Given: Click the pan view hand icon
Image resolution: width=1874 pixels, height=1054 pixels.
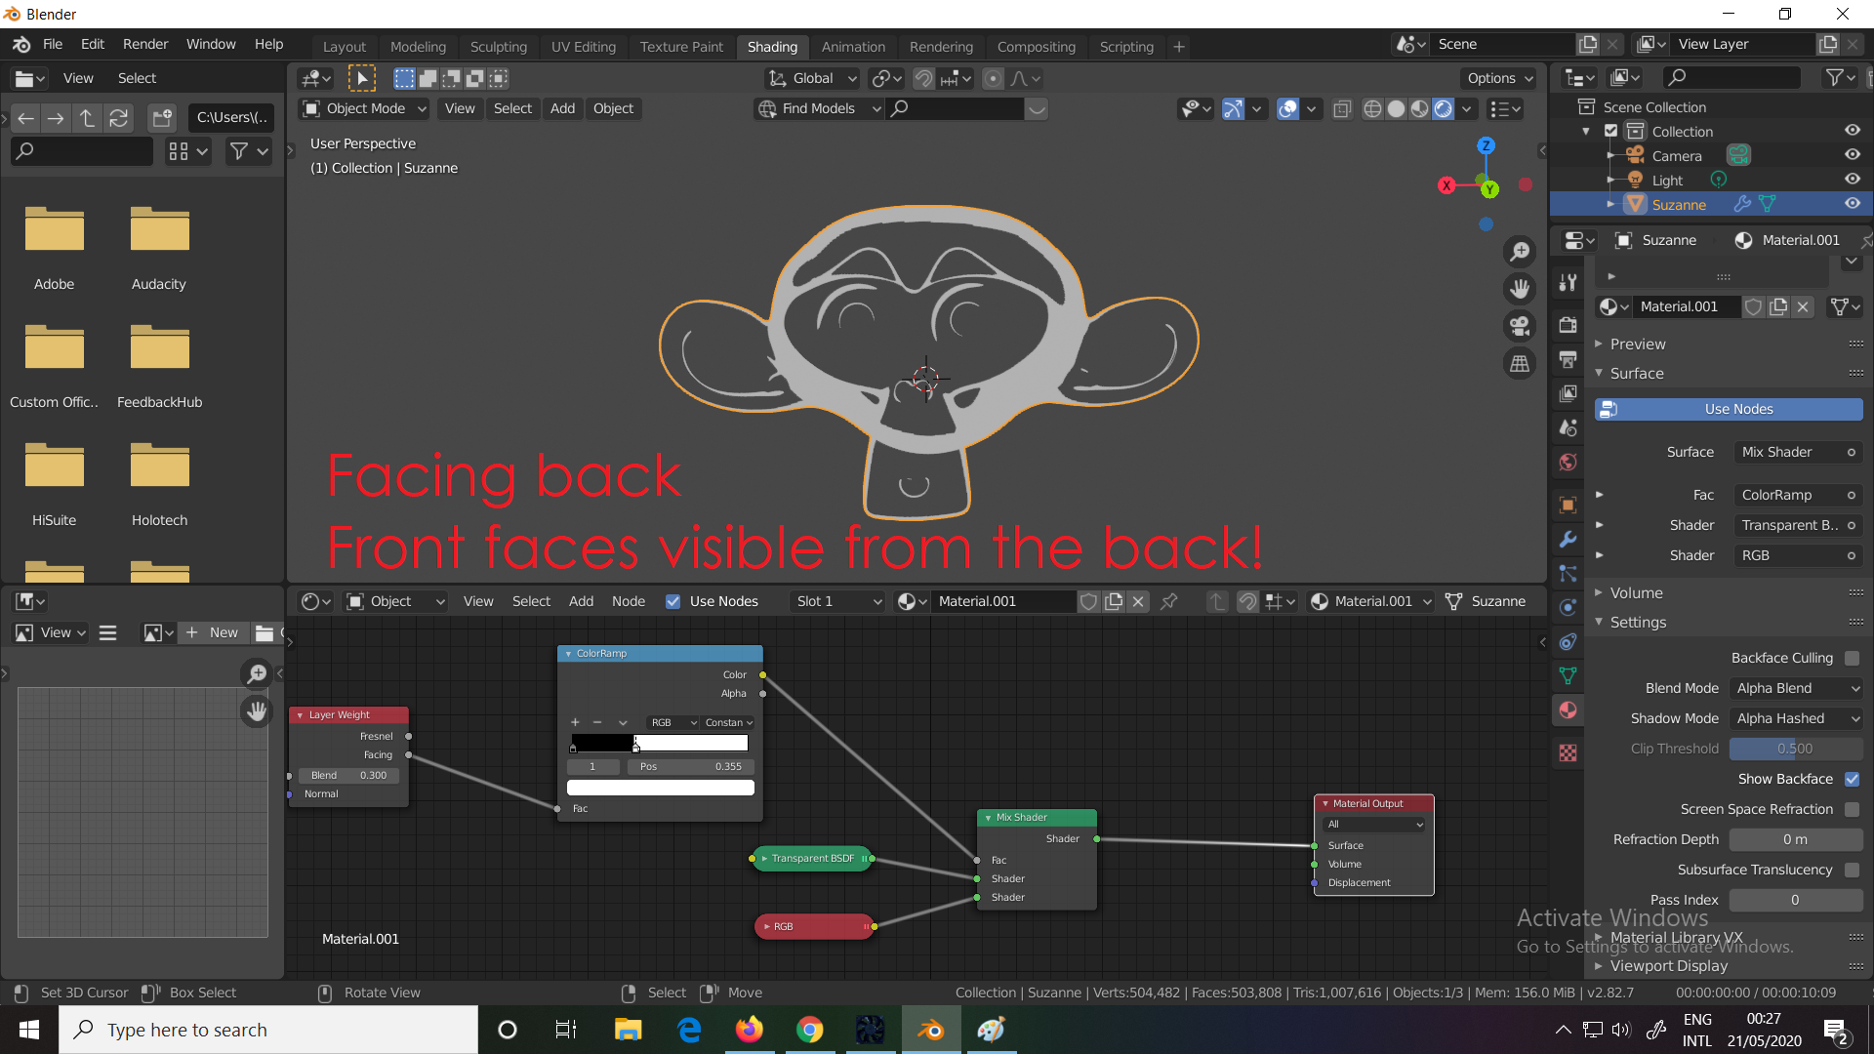Looking at the screenshot, I should click(1520, 289).
